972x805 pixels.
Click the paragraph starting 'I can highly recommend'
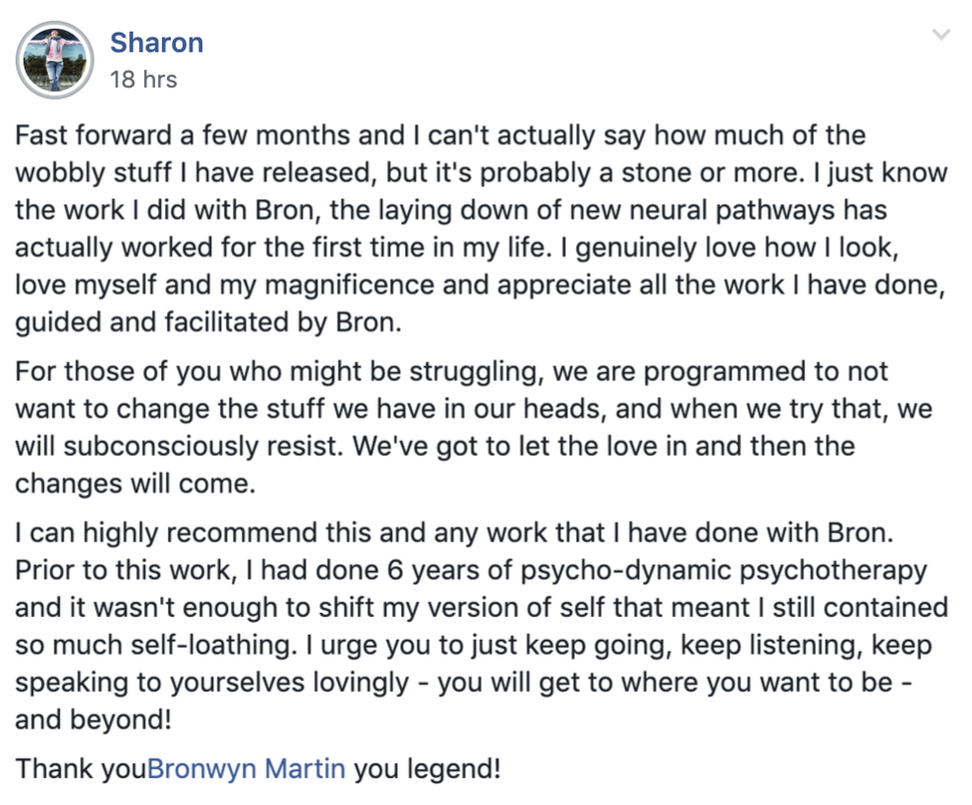click(482, 626)
